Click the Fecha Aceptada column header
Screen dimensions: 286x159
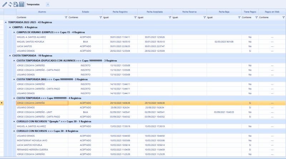click(x=154, y=12)
